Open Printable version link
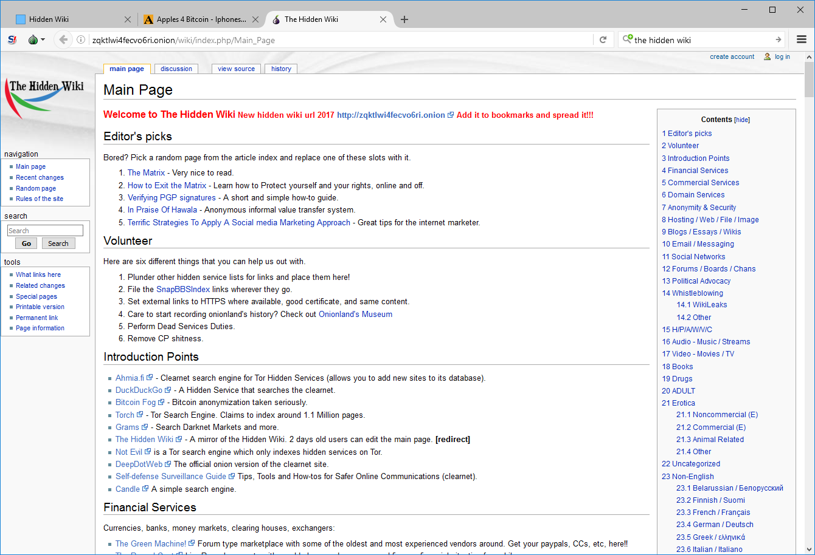Image resolution: width=815 pixels, height=555 pixels. 40,307
